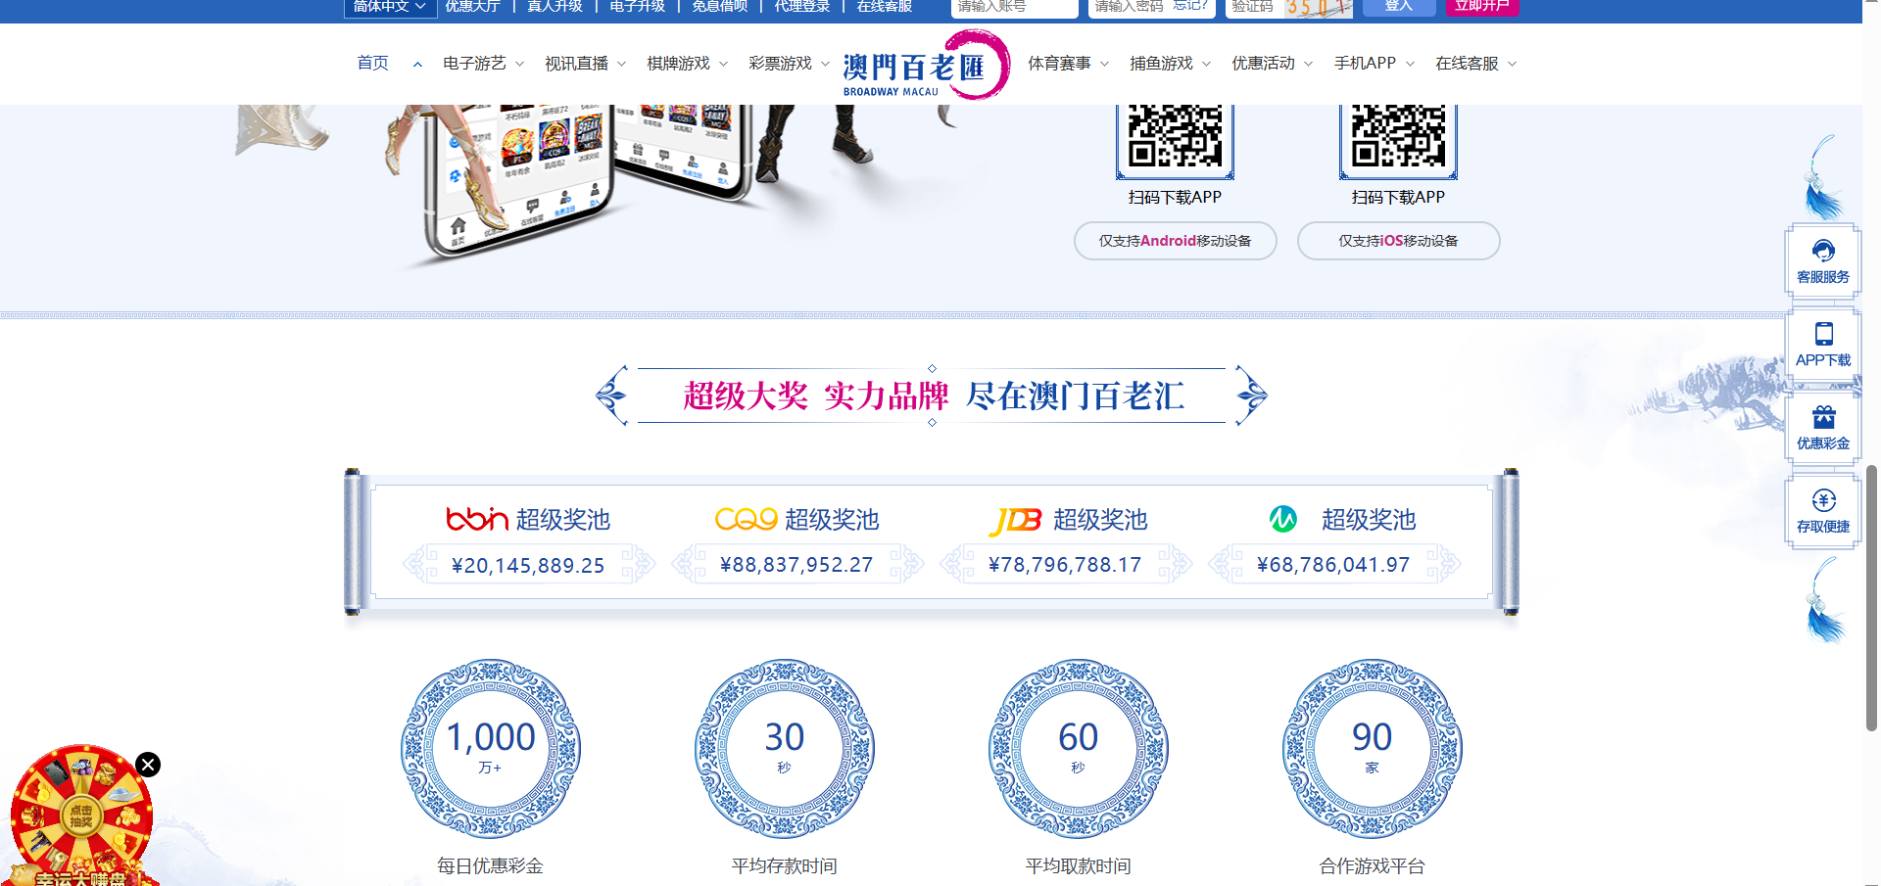Click the 登入 login button
Screen dimensions: 1881x886
click(1399, 7)
